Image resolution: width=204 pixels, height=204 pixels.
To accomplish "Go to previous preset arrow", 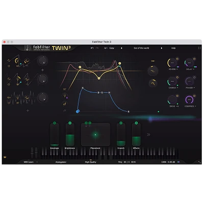I will 121,48.
